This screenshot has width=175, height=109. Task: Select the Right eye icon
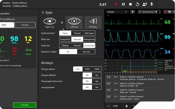click(50, 23)
